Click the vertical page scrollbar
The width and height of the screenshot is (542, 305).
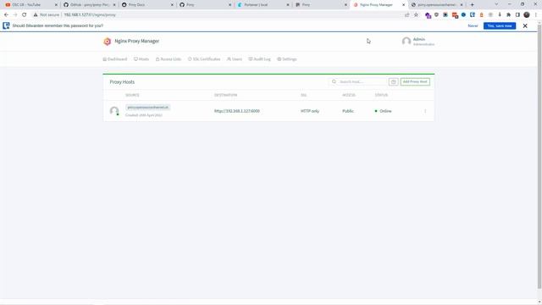(x=539, y=156)
